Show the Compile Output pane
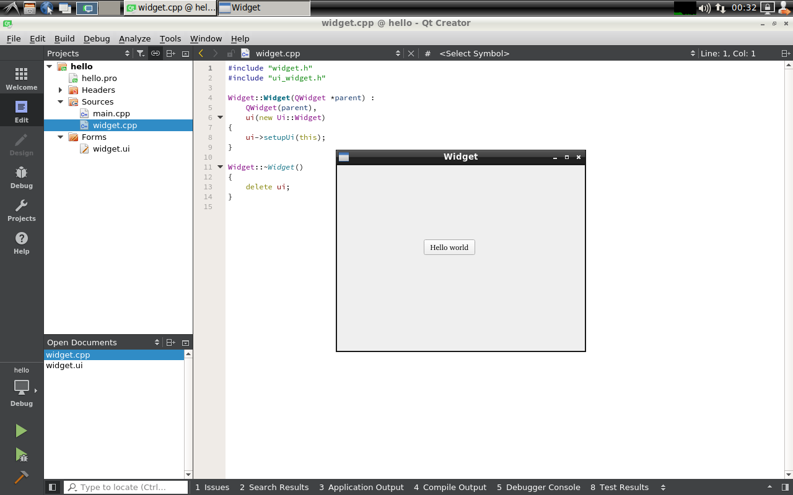 click(x=450, y=488)
